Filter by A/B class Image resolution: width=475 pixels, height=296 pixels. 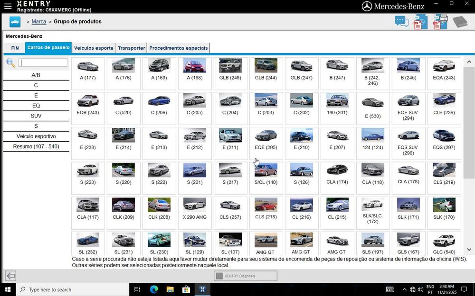[36, 75]
